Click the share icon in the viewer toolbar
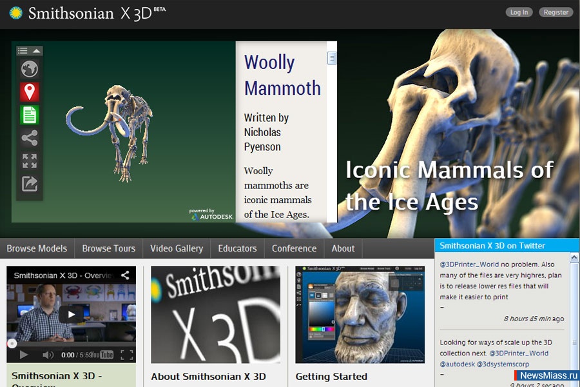Image resolution: width=580 pixels, height=387 pixels. point(30,137)
